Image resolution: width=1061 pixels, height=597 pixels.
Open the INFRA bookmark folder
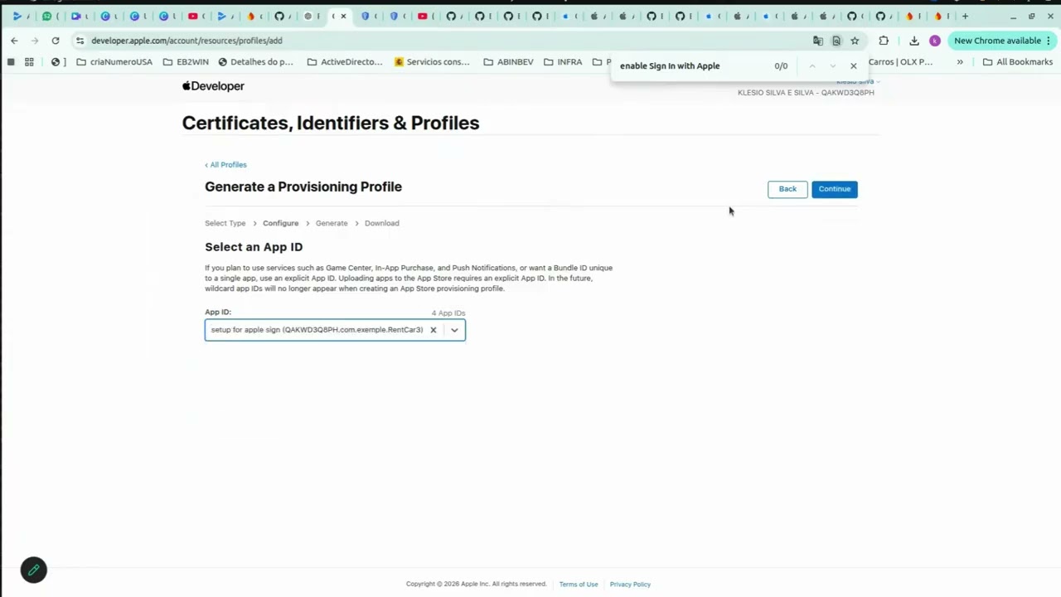(563, 62)
